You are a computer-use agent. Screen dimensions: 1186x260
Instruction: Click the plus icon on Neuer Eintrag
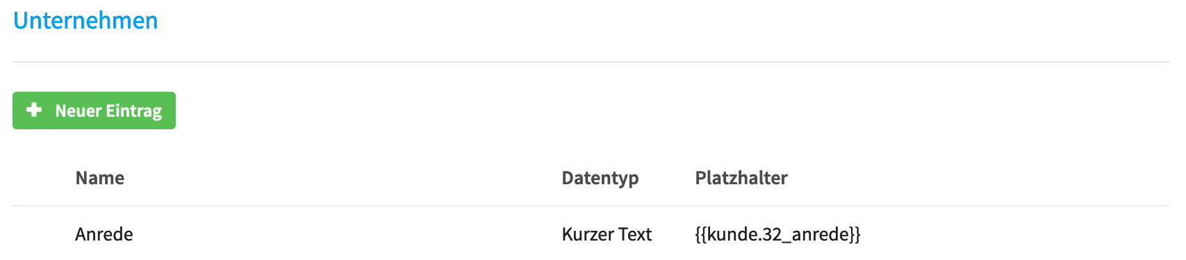tap(34, 110)
